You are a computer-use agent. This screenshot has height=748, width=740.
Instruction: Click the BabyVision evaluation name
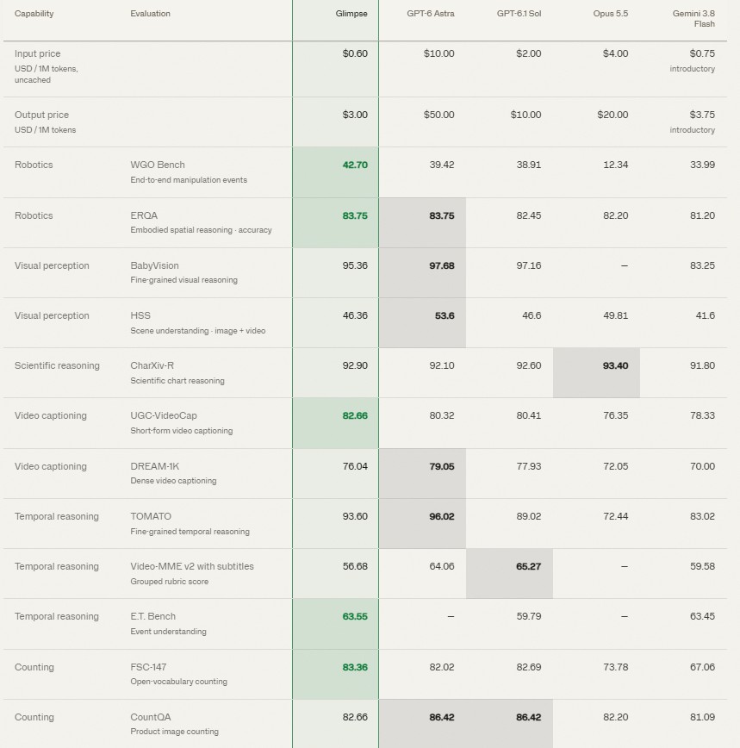154,265
